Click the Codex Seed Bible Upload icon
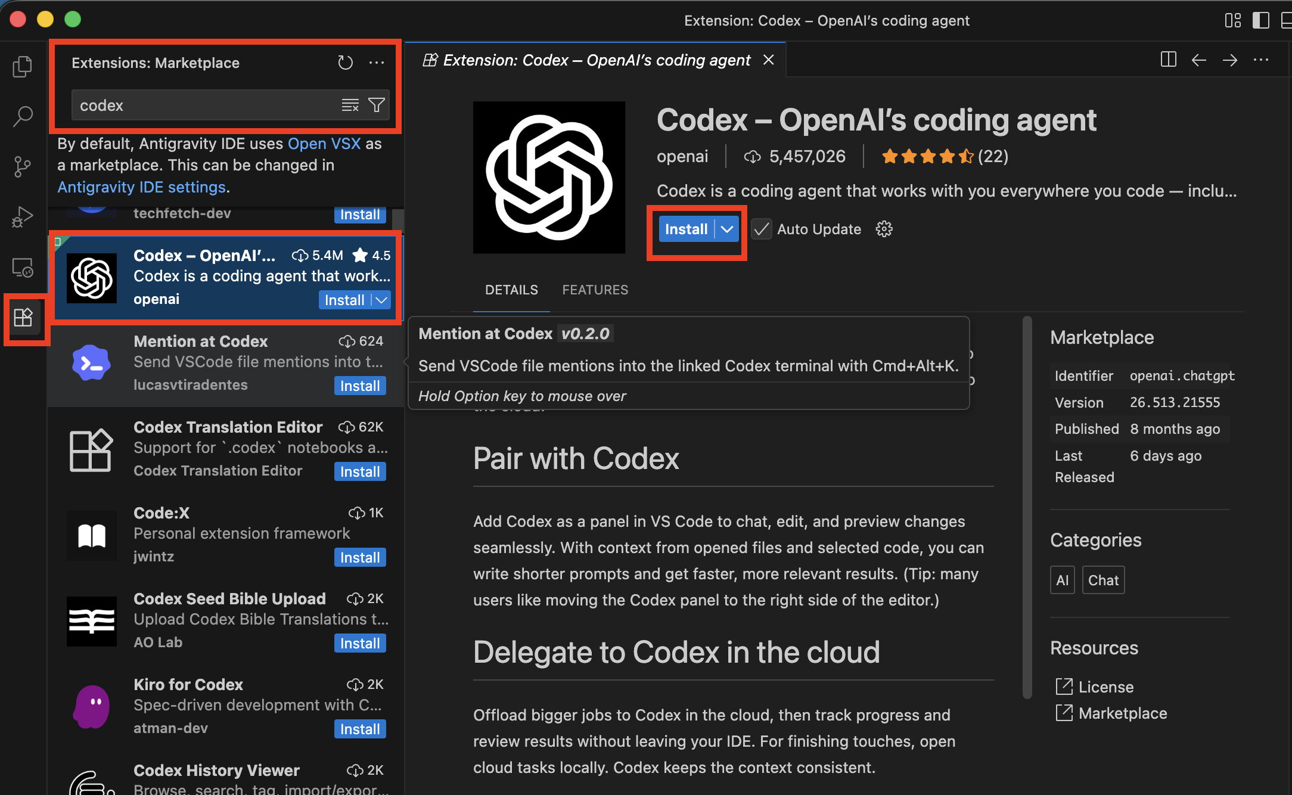This screenshot has height=795, width=1292. click(x=92, y=621)
